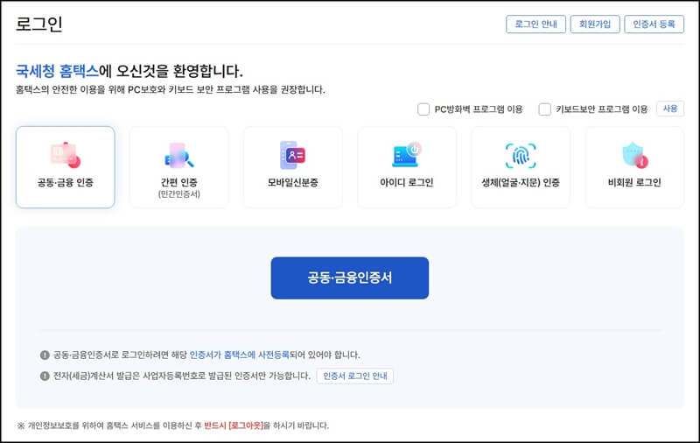Image resolution: width=700 pixels, height=443 pixels.
Task: Click the 국세청 홈택스 heading text
Action: (57, 71)
